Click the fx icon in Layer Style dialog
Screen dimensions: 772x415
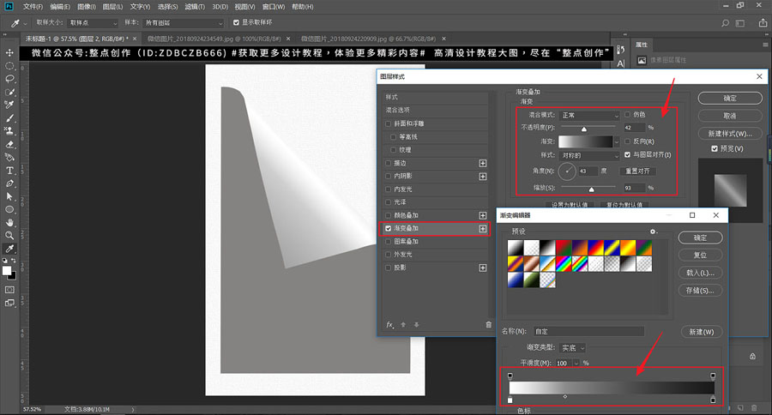point(390,325)
